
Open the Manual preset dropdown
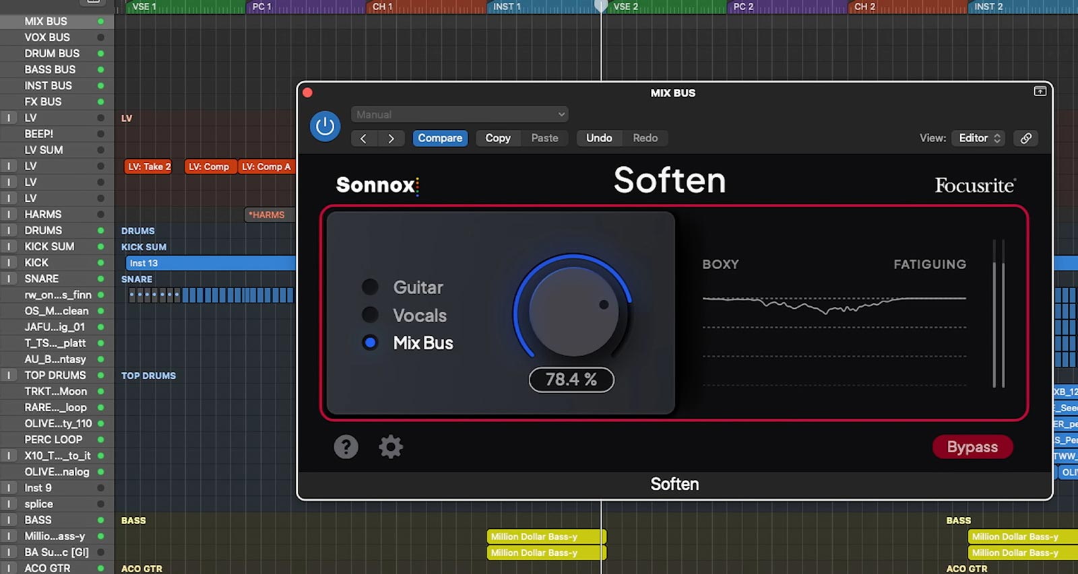click(x=459, y=114)
